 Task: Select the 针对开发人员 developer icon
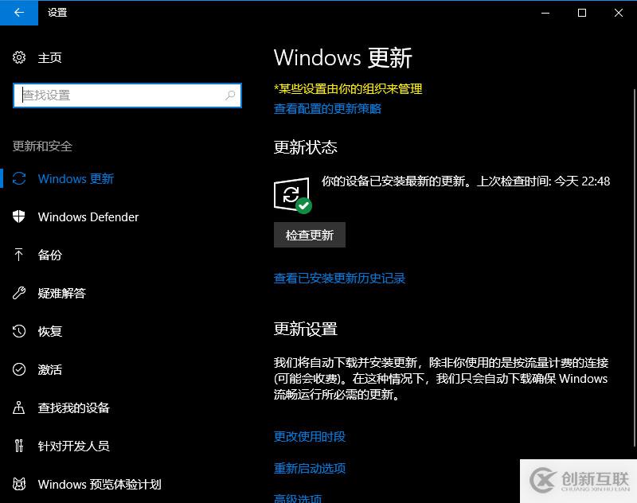point(19,446)
